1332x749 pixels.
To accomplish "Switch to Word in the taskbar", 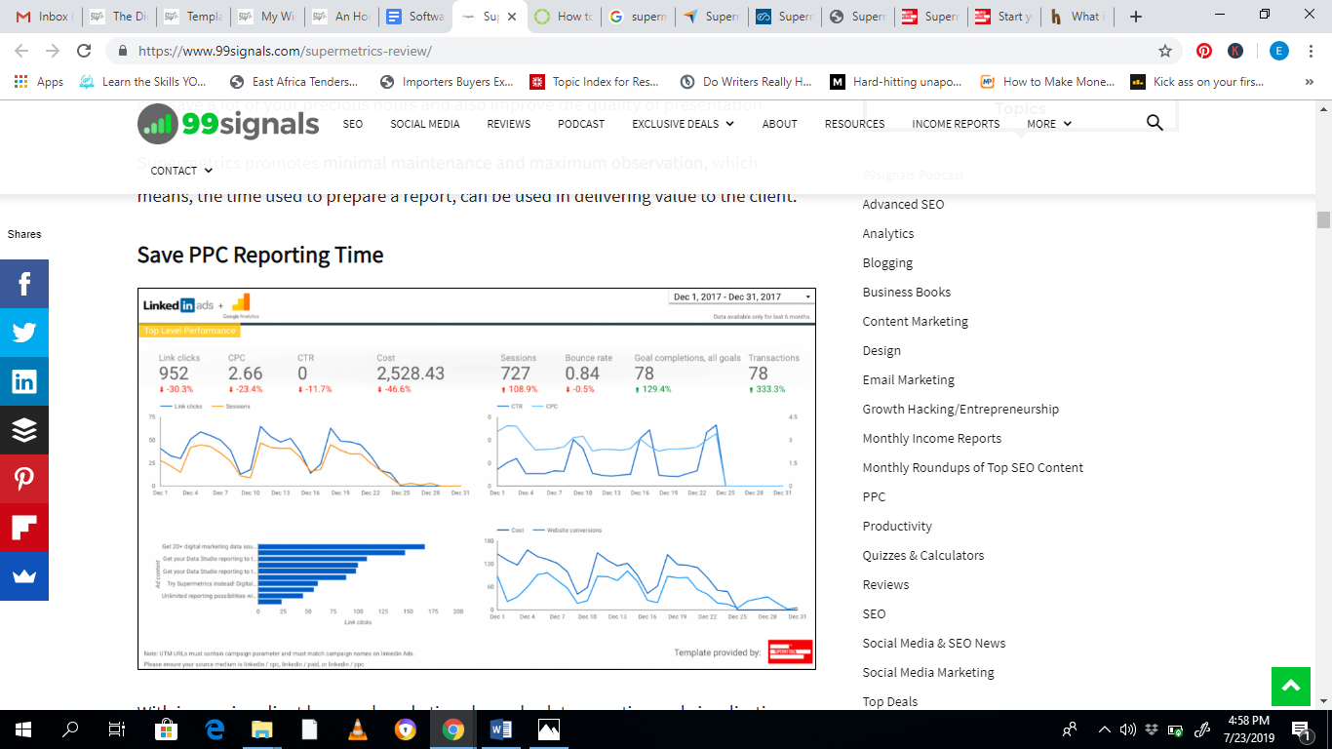I will (501, 729).
